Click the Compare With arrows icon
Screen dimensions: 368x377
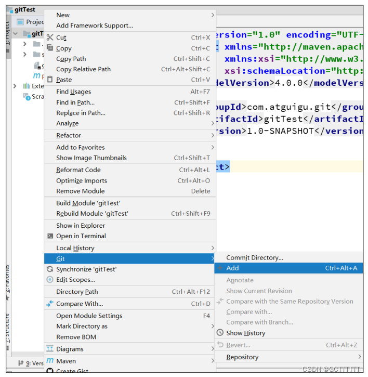point(50,304)
